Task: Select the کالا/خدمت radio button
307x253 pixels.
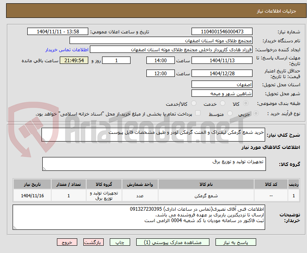Action: (x=194, y=103)
